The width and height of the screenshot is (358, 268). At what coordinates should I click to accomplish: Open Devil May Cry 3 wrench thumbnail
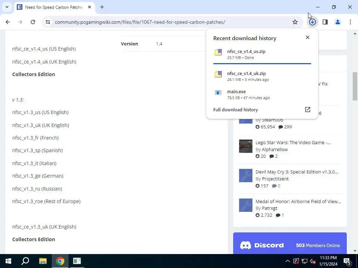point(246,176)
